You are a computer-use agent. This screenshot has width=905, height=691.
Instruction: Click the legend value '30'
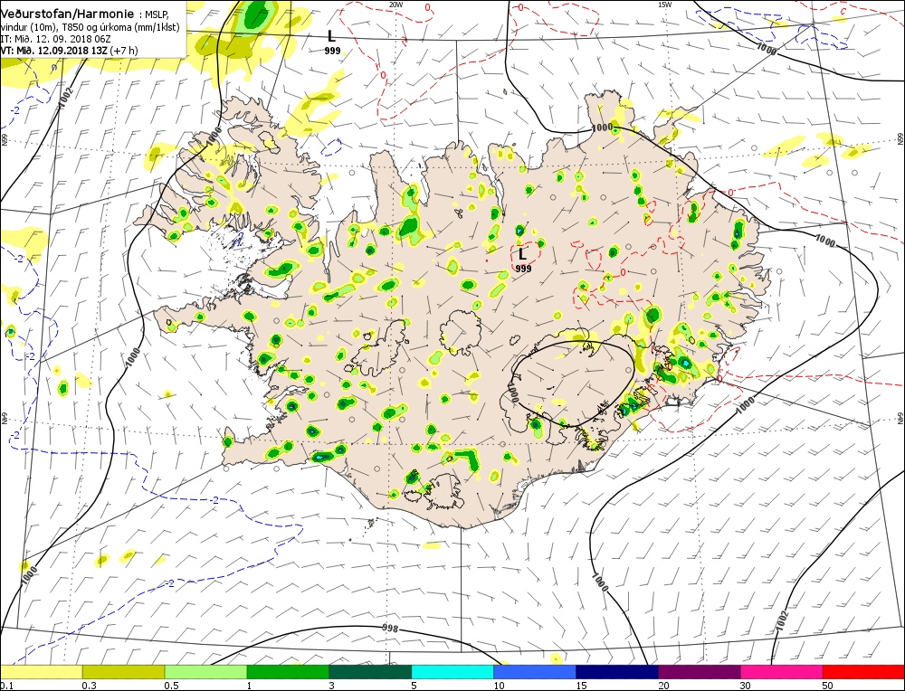pos(746,686)
